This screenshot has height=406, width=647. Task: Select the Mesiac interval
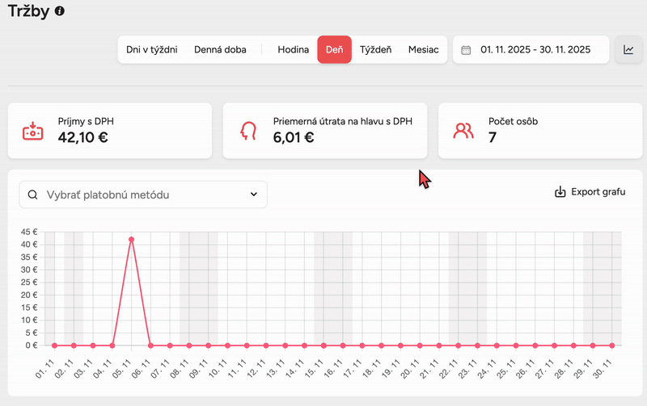tap(423, 50)
